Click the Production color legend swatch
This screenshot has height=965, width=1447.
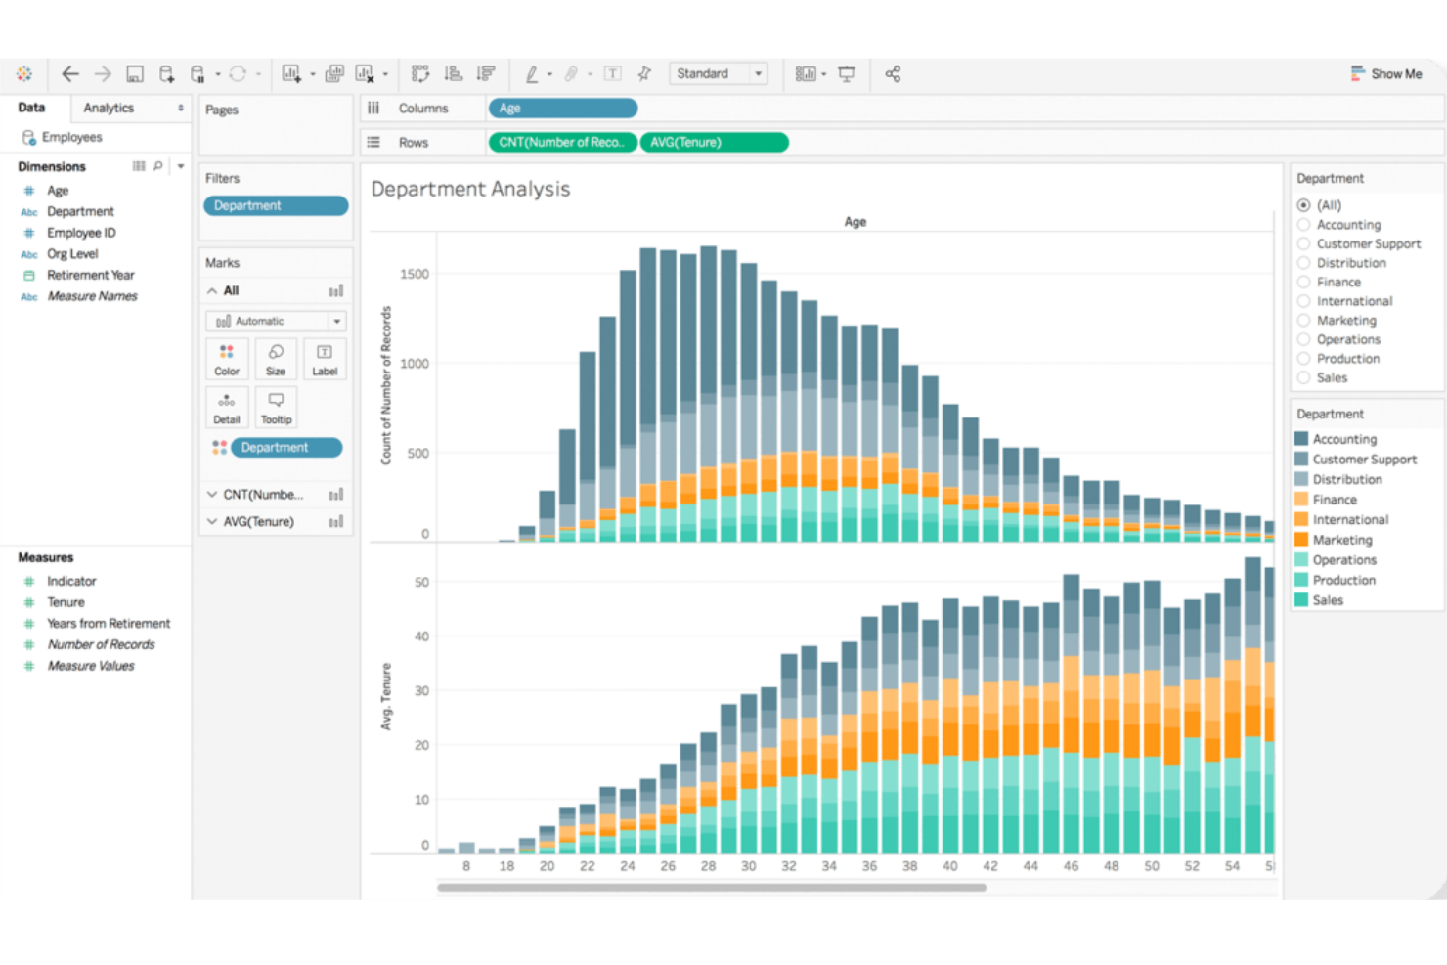[x=1303, y=580]
